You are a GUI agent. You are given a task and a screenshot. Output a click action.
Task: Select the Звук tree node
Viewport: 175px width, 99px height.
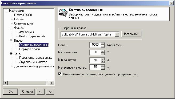pos(17,53)
